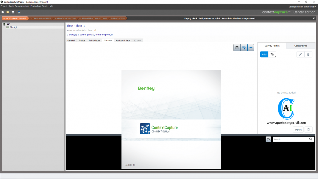The height and width of the screenshot is (179, 318).
Task: Toggle the basemap window display button
Action: tap(237, 48)
